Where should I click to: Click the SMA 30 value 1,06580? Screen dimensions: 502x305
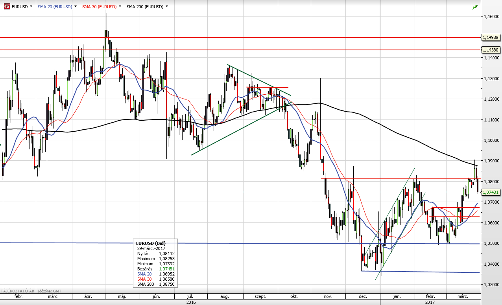tap(167, 279)
